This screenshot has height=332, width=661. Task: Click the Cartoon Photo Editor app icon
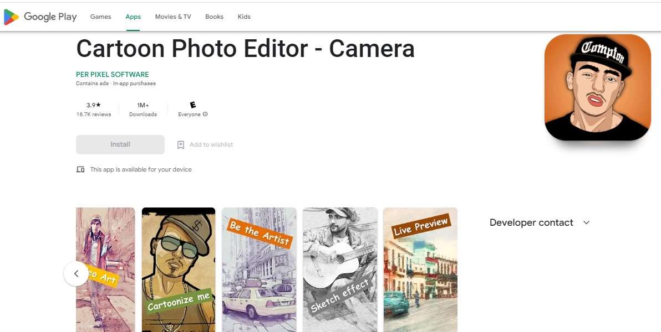[597, 87]
